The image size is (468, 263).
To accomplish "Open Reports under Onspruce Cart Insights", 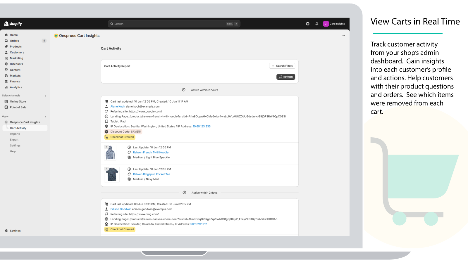I will pyautogui.click(x=15, y=134).
